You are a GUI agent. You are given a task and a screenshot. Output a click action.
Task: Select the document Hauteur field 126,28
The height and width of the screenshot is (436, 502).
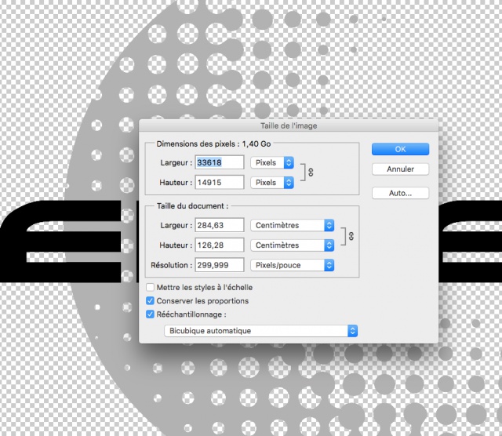coord(219,245)
